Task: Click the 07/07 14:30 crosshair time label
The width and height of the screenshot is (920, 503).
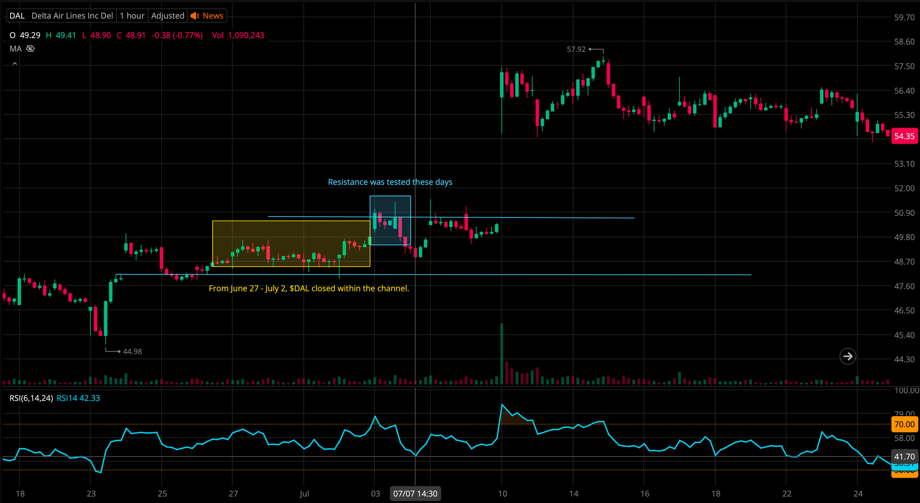Action: click(415, 493)
